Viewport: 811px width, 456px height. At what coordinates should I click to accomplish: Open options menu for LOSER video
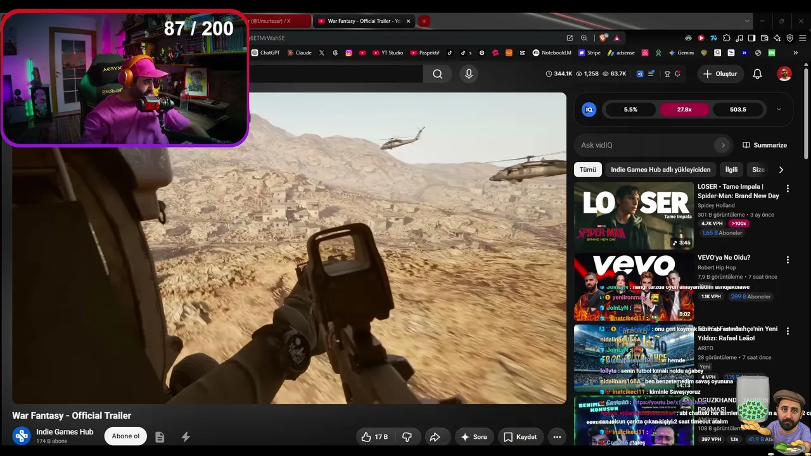click(788, 189)
